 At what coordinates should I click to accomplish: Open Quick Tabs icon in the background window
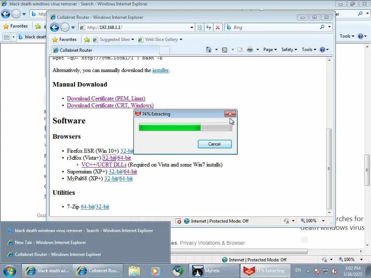point(7,37)
